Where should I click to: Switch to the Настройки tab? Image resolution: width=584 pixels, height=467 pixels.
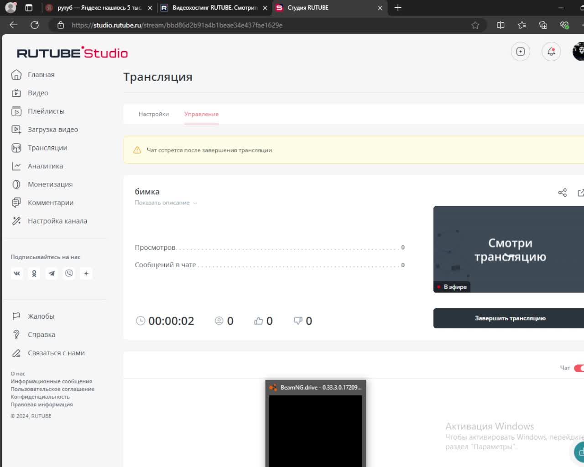point(154,114)
